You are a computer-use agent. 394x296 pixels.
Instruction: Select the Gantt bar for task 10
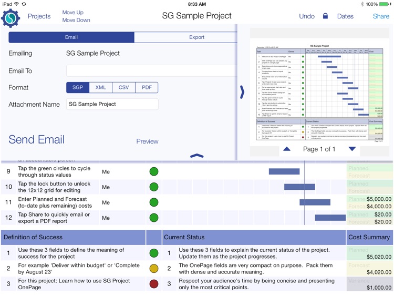pyautogui.click(x=299, y=187)
